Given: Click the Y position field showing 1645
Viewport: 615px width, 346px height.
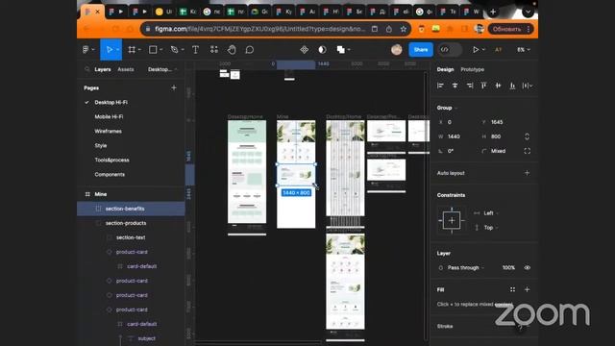Looking at the screenshot, I should pos(501,122).
